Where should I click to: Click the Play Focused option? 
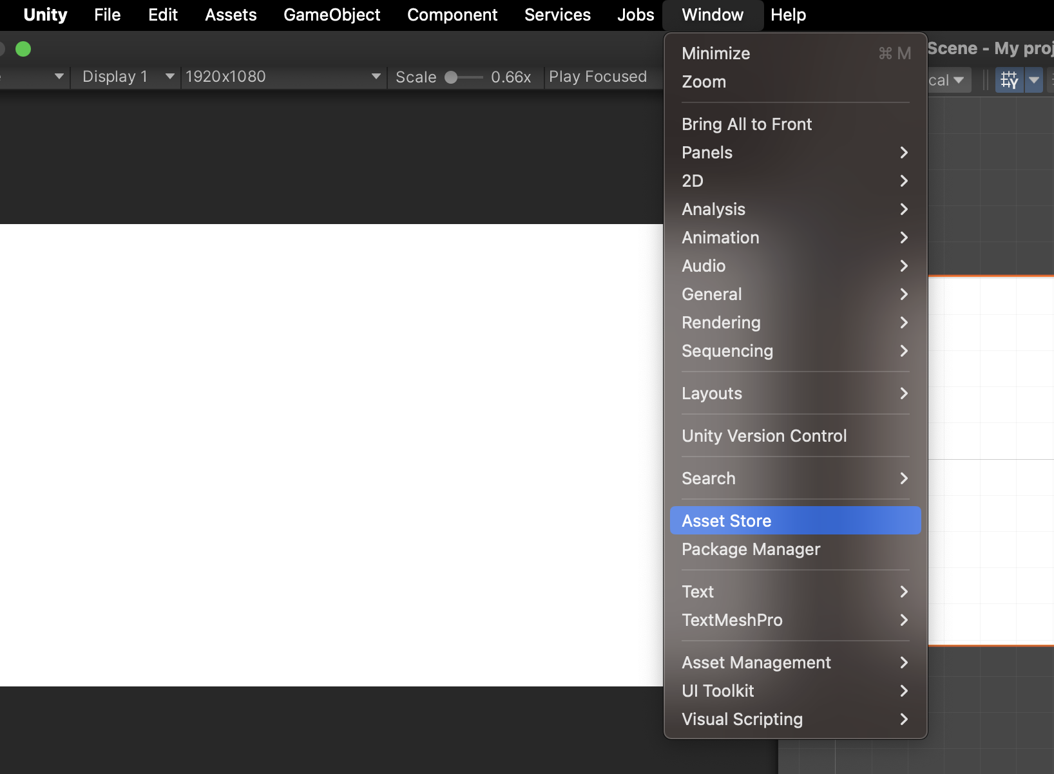(x=598, y=77)
